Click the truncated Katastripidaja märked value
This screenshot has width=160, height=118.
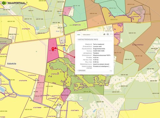point(102,66)
